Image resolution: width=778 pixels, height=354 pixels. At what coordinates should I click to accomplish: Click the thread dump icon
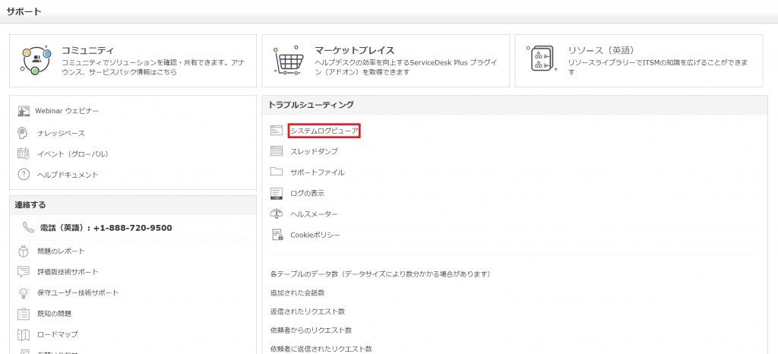coord(277,151)
